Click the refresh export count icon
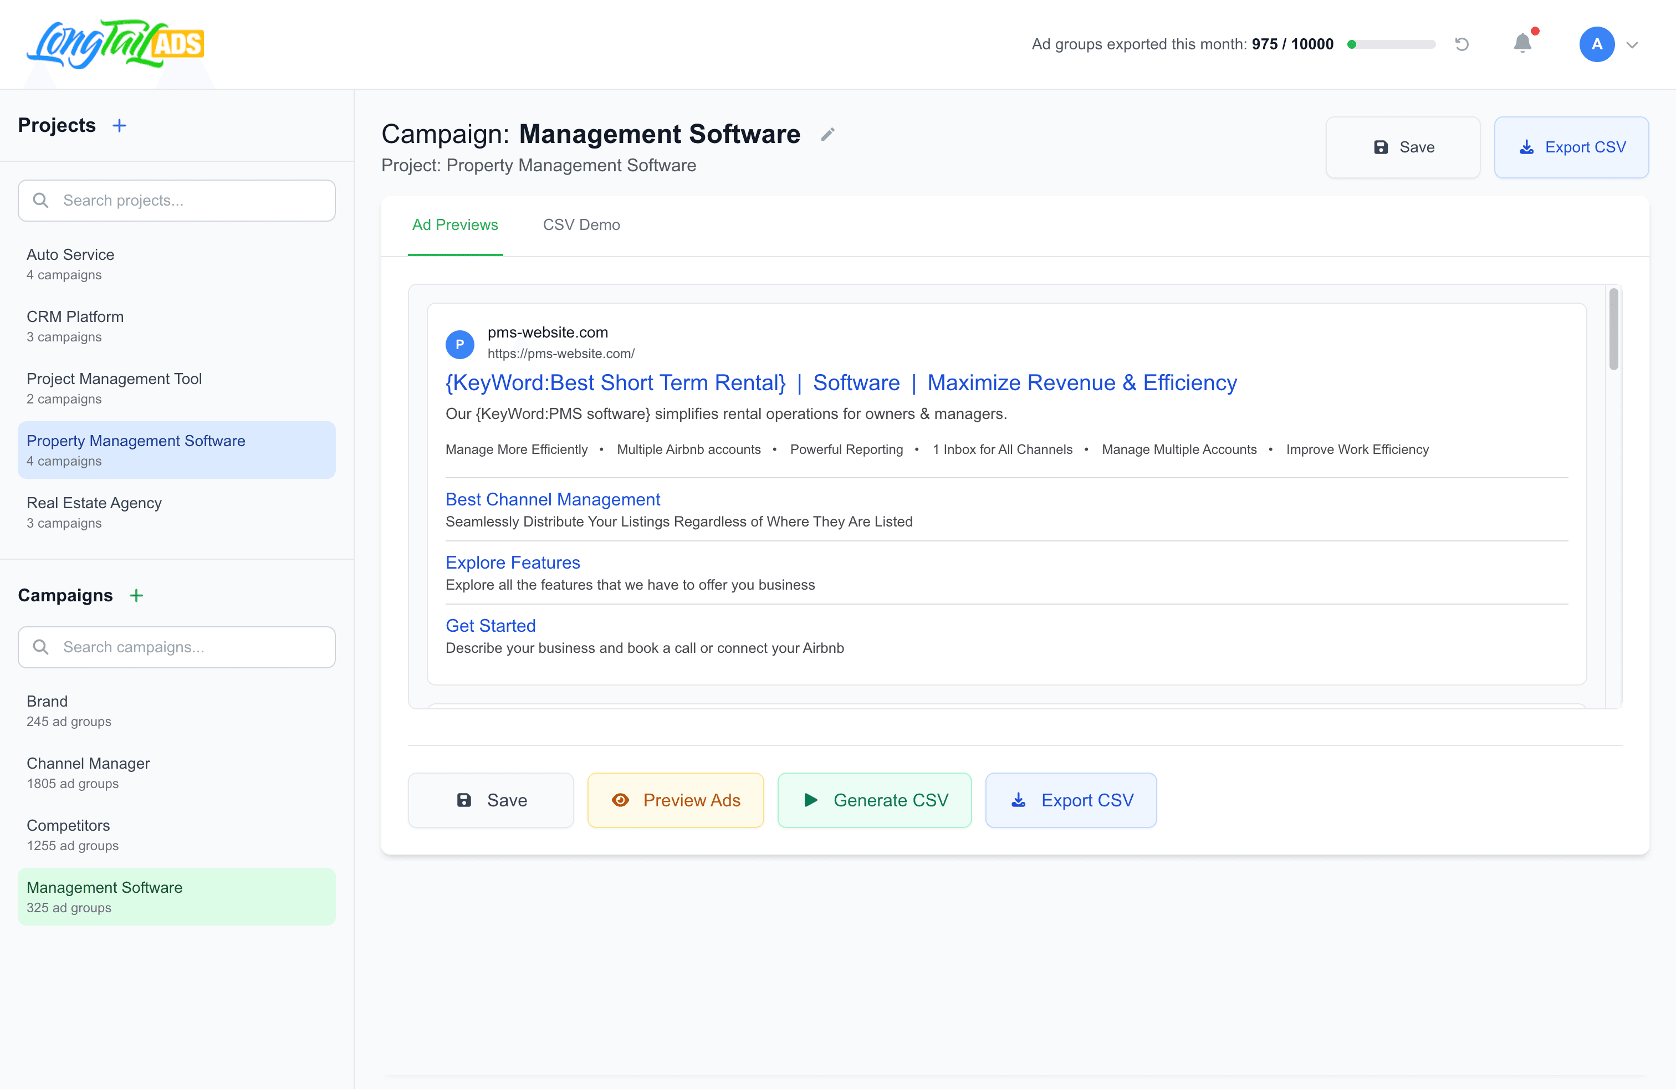 pyautogui.click(x=1462, y=44)
